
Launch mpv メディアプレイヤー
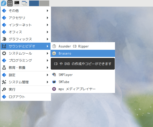click(x=83, y=89)
